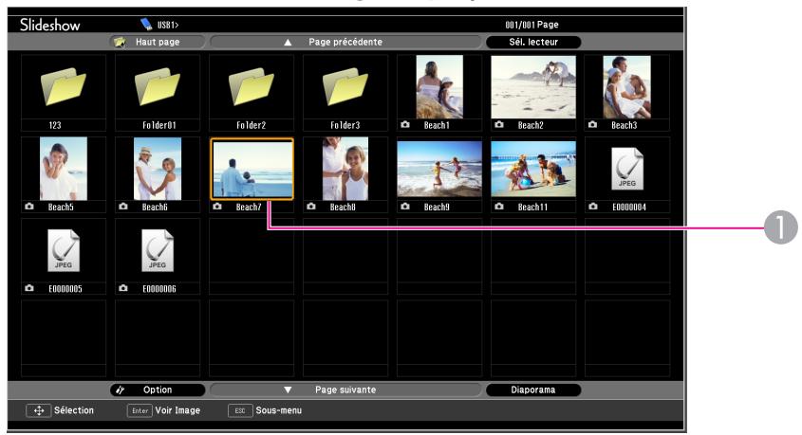Select the Beach9 photo thumbnail

coord(439,169)
